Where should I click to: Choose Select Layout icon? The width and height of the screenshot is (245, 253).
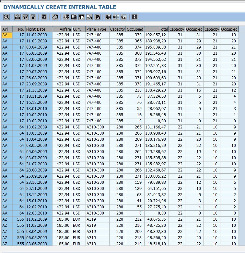click(116, 17)
